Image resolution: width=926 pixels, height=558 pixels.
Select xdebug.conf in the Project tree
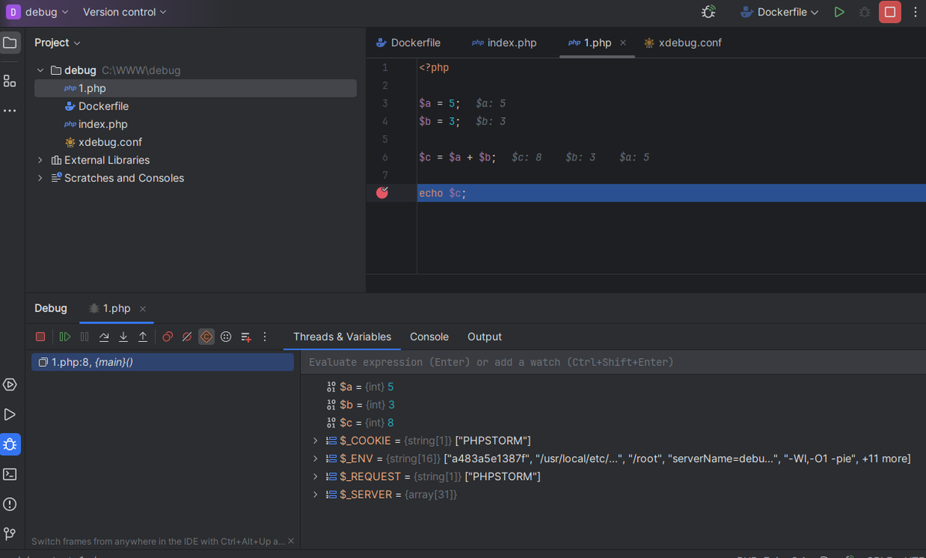[x=110, y=142]
